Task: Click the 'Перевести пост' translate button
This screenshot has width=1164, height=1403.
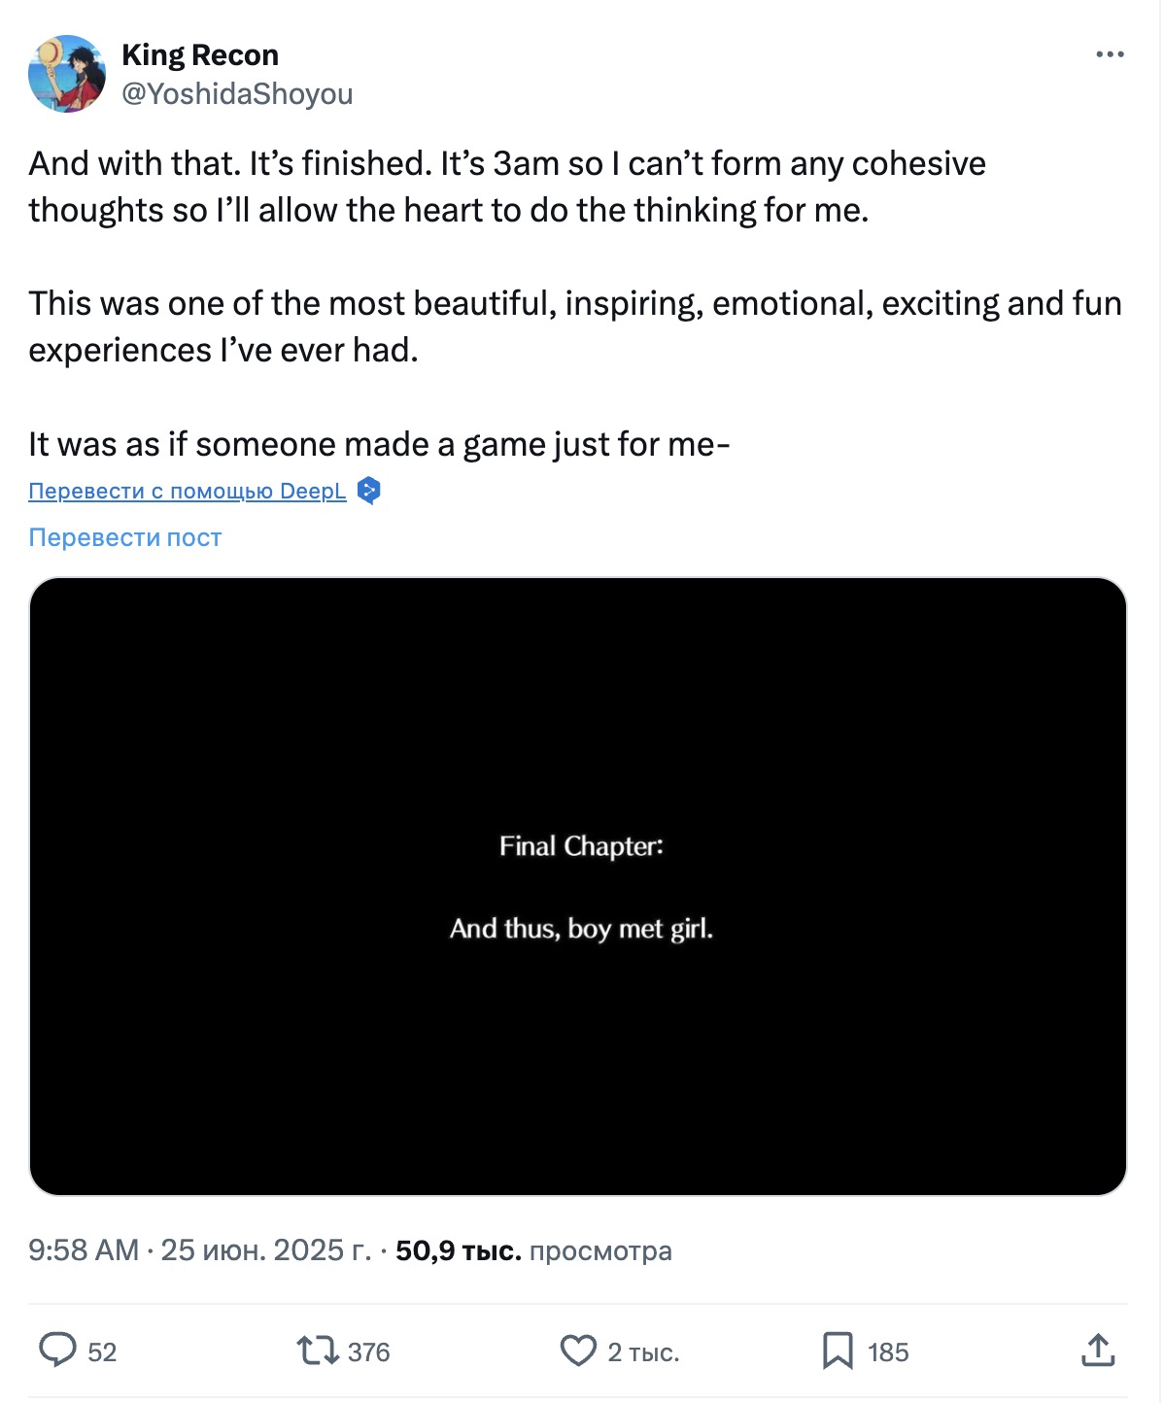Action: pyautogui.click(x=125, y=537)
